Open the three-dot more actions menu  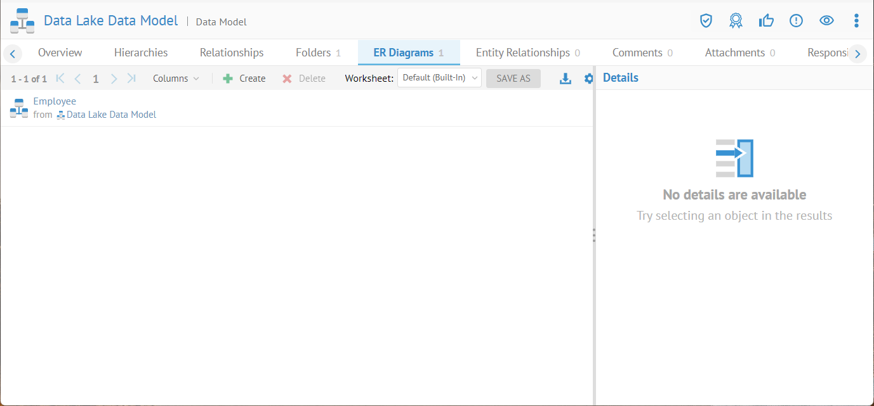click(x=856, y=21)
